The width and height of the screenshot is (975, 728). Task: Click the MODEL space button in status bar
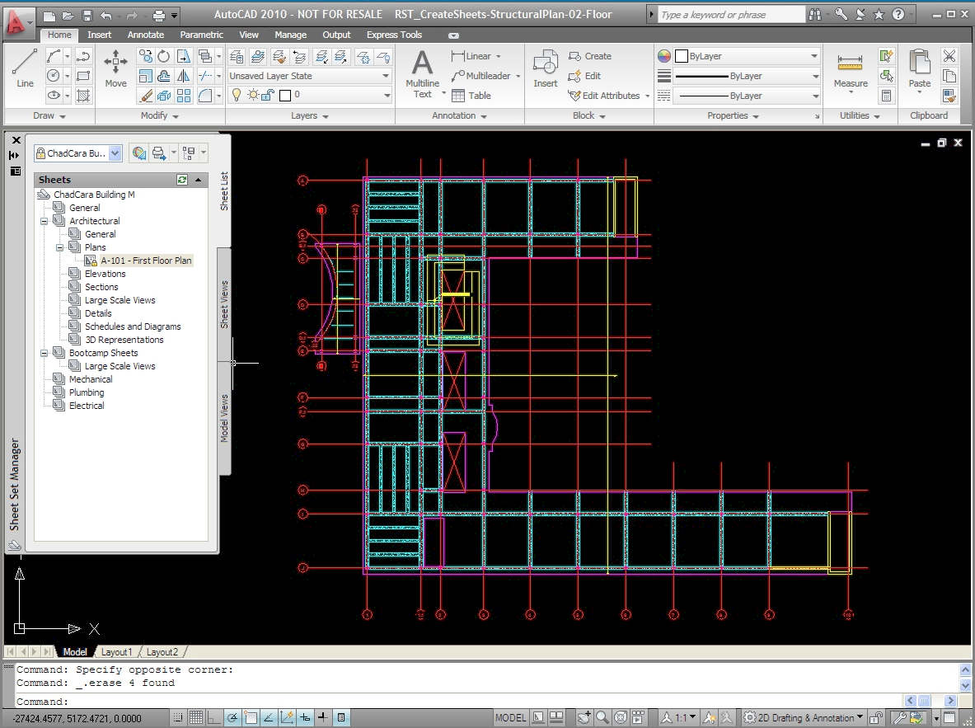(510, 717)
